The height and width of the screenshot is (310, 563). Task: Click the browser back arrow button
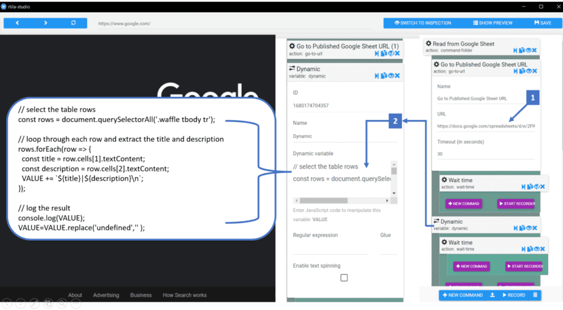17,23
